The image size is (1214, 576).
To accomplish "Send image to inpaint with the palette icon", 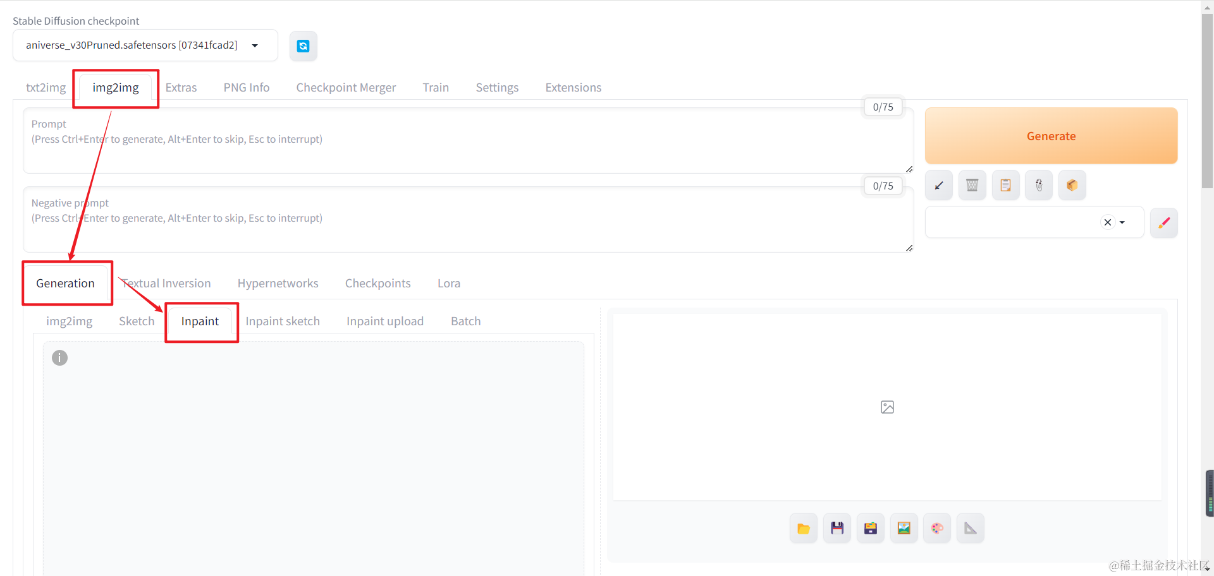I will pyautogui.click(x=937, y=528).
